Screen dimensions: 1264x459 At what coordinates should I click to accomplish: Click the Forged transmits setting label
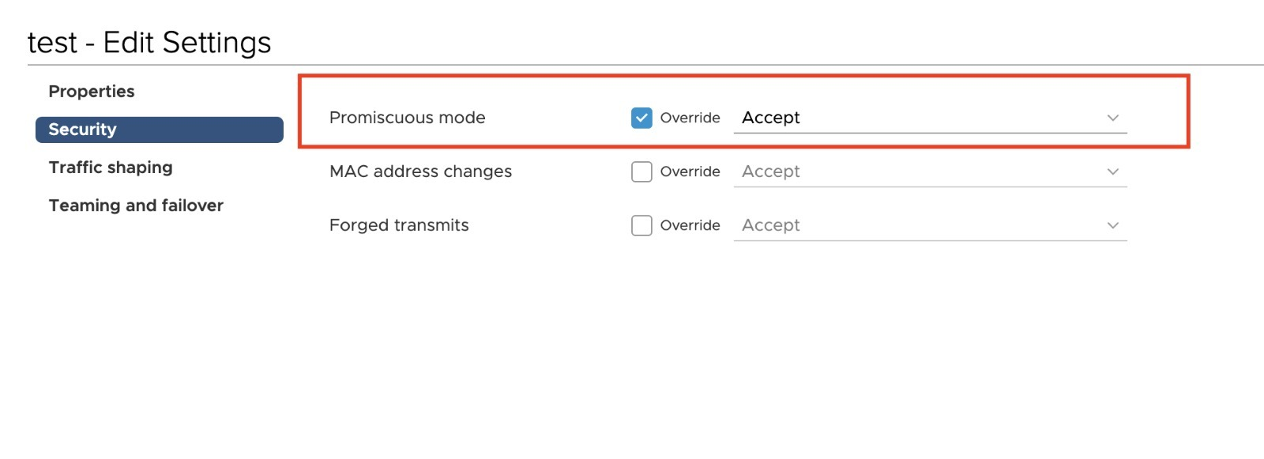tap(399, 225)
